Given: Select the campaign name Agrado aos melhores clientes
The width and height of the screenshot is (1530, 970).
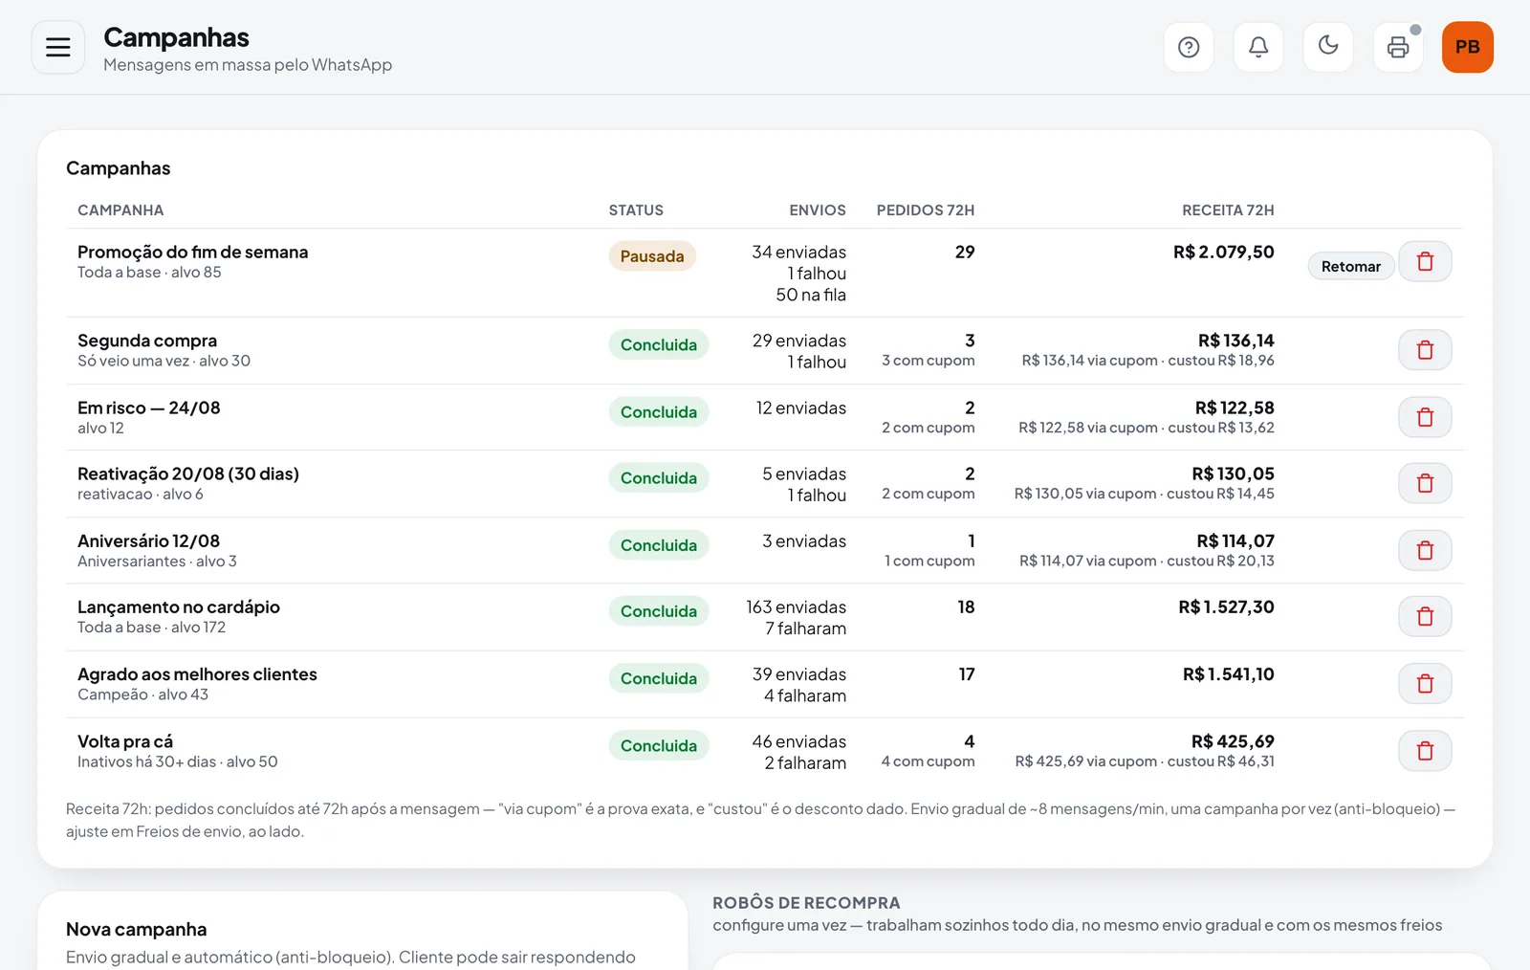Looking at the screenshot, I should [x=197, y=673].
